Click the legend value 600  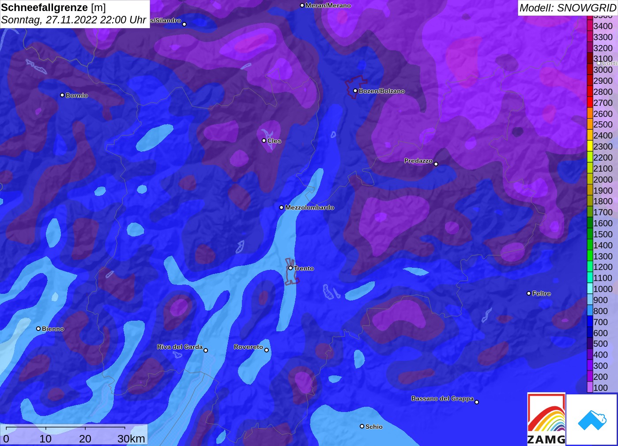pyautogui.click(x=600, y=333)
